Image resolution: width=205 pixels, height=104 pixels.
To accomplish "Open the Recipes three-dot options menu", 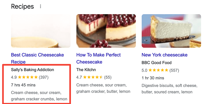I will click(x=41, y=7).
